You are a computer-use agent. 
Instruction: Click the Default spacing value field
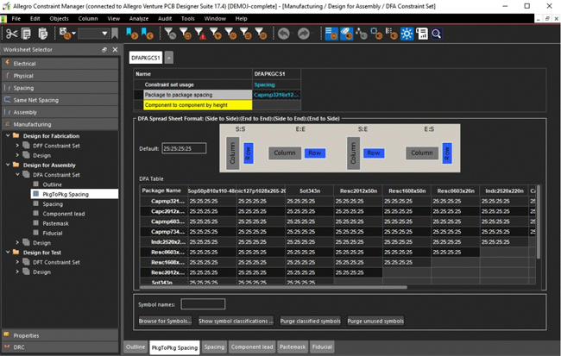tap(184, 148)
